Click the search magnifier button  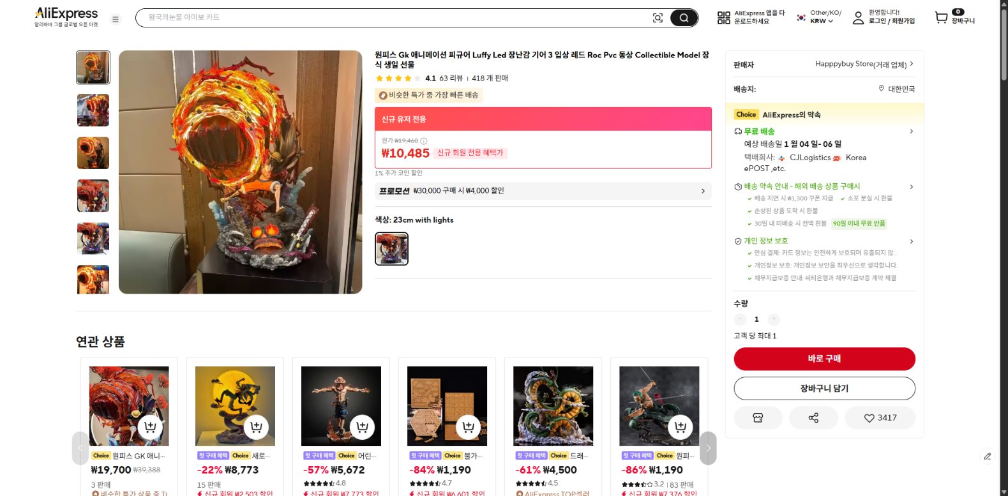[684, 18]
